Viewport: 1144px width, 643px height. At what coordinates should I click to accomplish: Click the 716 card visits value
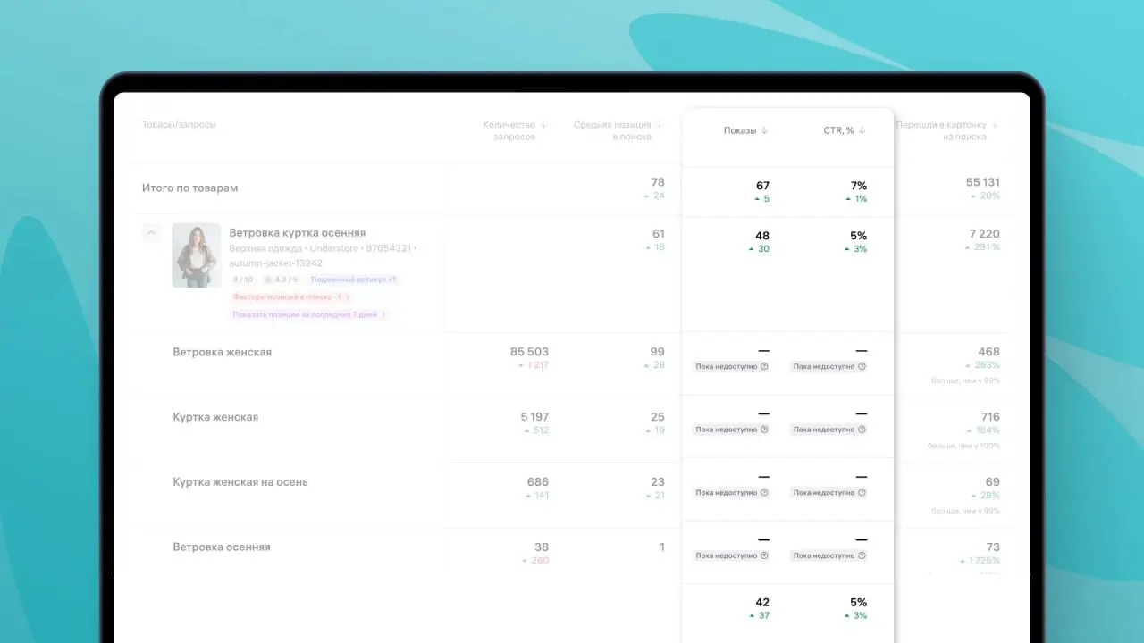tap(990, 417)
